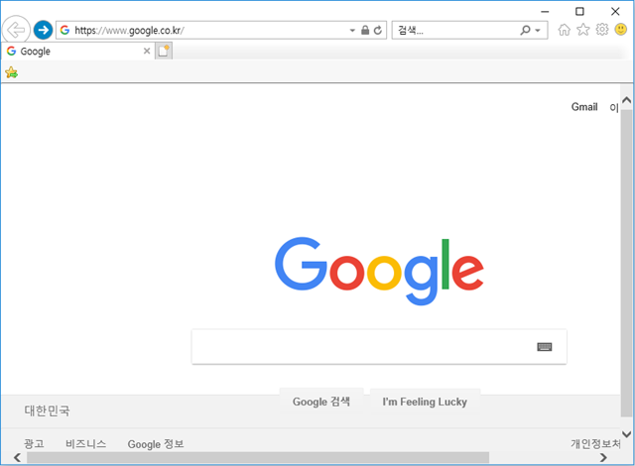Click the smiley feedback icon

click(x=621, y=29)
